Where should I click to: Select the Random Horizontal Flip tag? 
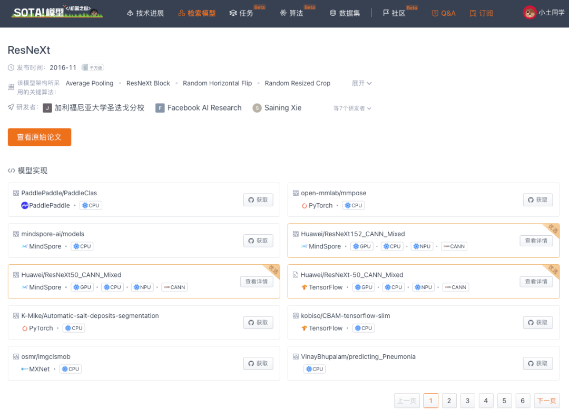(218, 83)
